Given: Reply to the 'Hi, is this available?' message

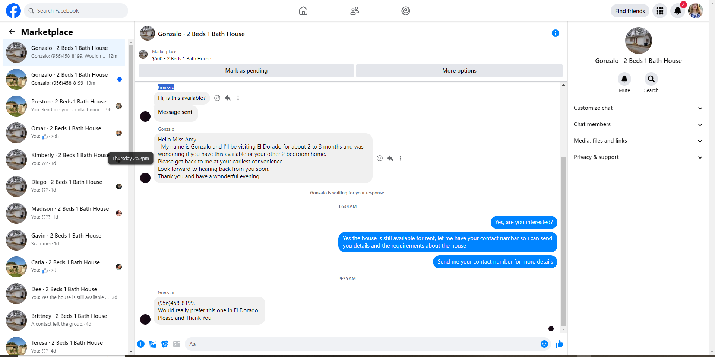Looking at the screenshot, I should 228,98.
